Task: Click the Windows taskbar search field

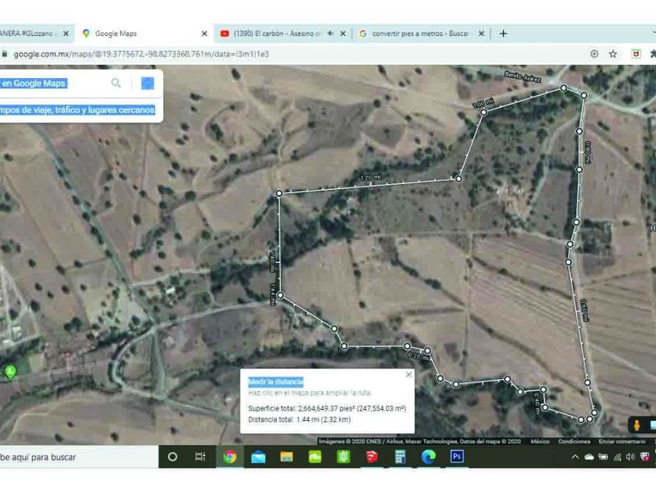Action: point(78,457)
